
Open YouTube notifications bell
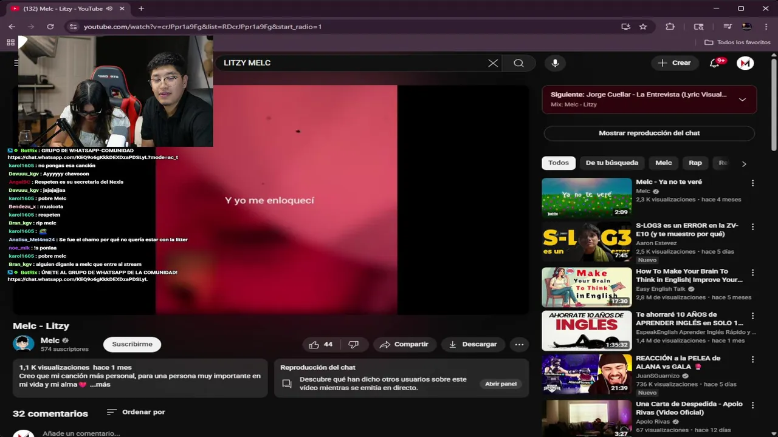pos(715,63)
